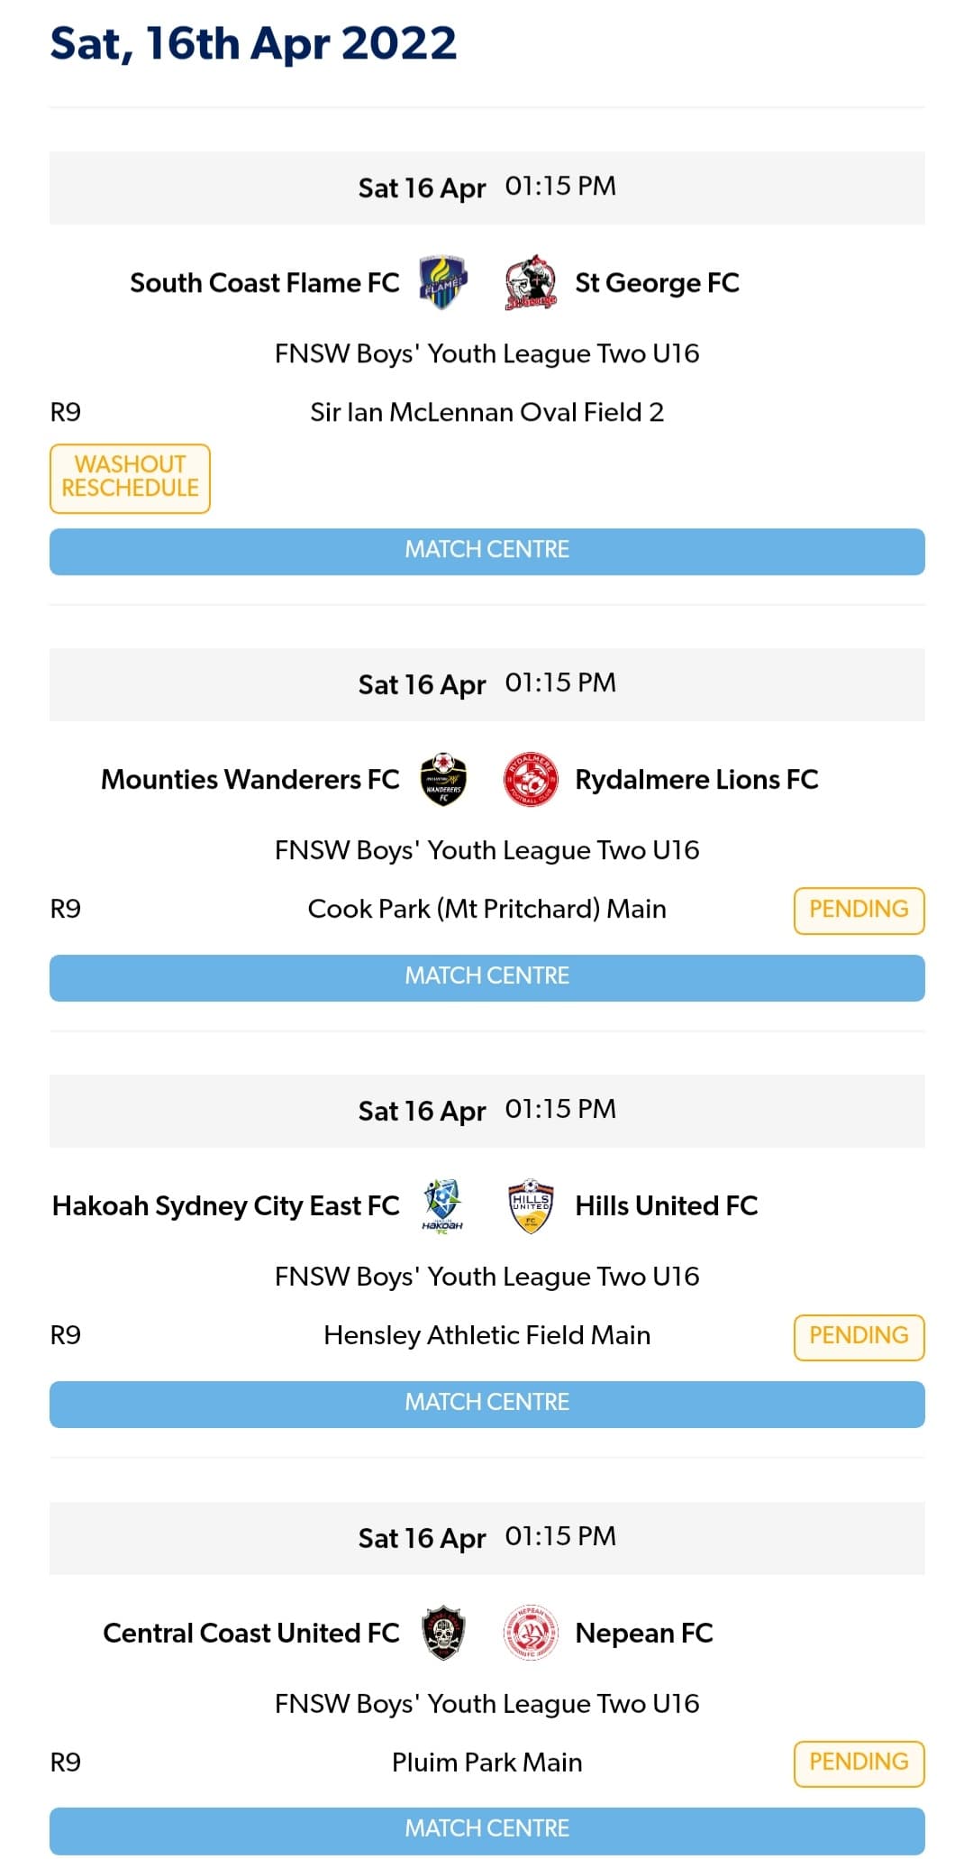The width and height of the screenshot is (973, 1859).
Task: Click the Hakoah Sydney City East FC name
Action: (225, 1206)
